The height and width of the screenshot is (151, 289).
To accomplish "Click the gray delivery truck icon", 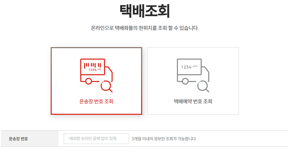I will [x=193, y=75].
